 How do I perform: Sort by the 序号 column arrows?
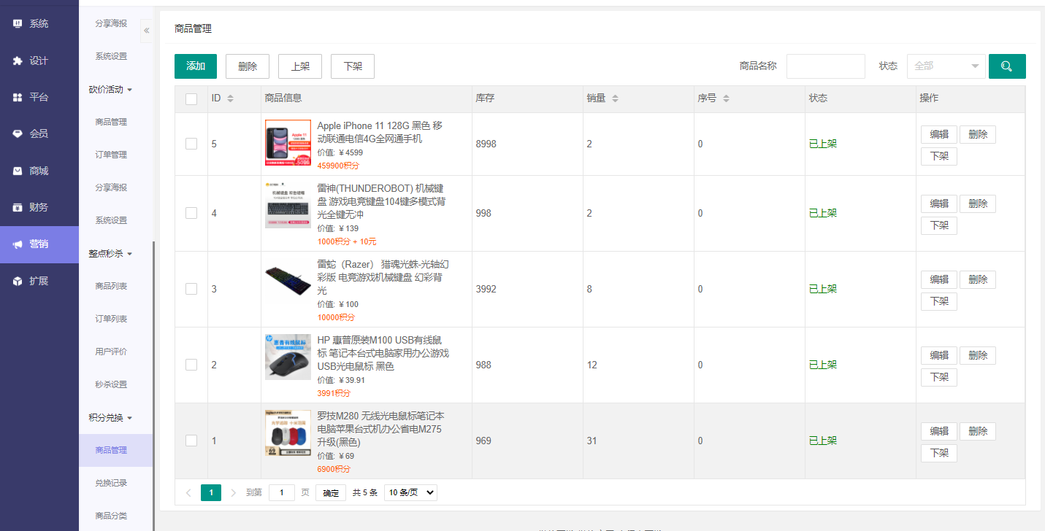click(726, 98)
